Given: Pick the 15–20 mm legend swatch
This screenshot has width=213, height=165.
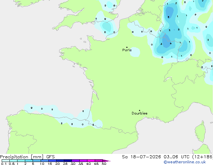Looking at the screenshot, I should 52,161.
